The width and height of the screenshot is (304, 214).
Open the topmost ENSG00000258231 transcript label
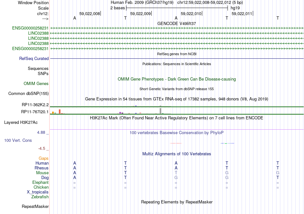30,28
